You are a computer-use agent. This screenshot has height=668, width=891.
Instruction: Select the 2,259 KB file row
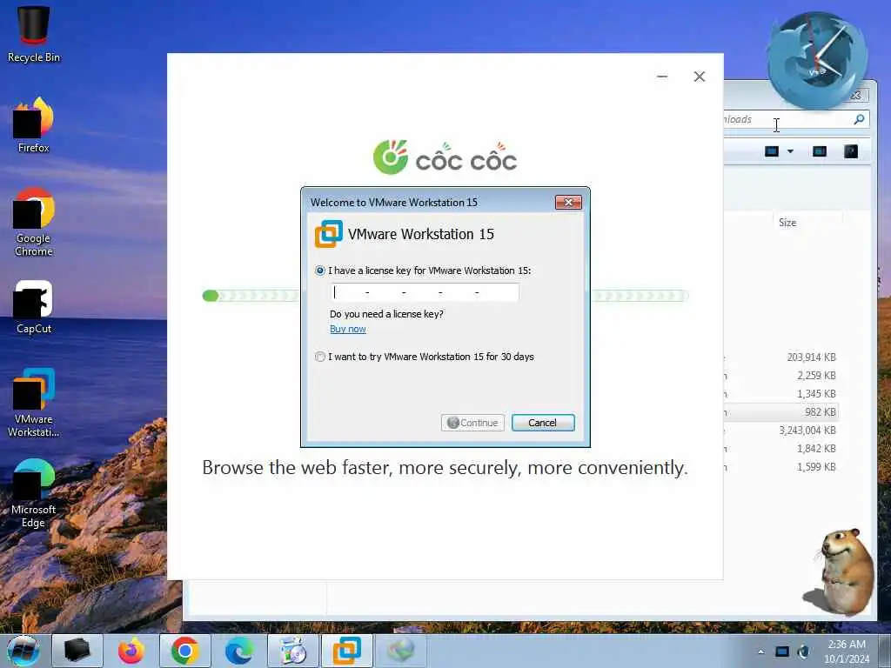pos(781,376)
